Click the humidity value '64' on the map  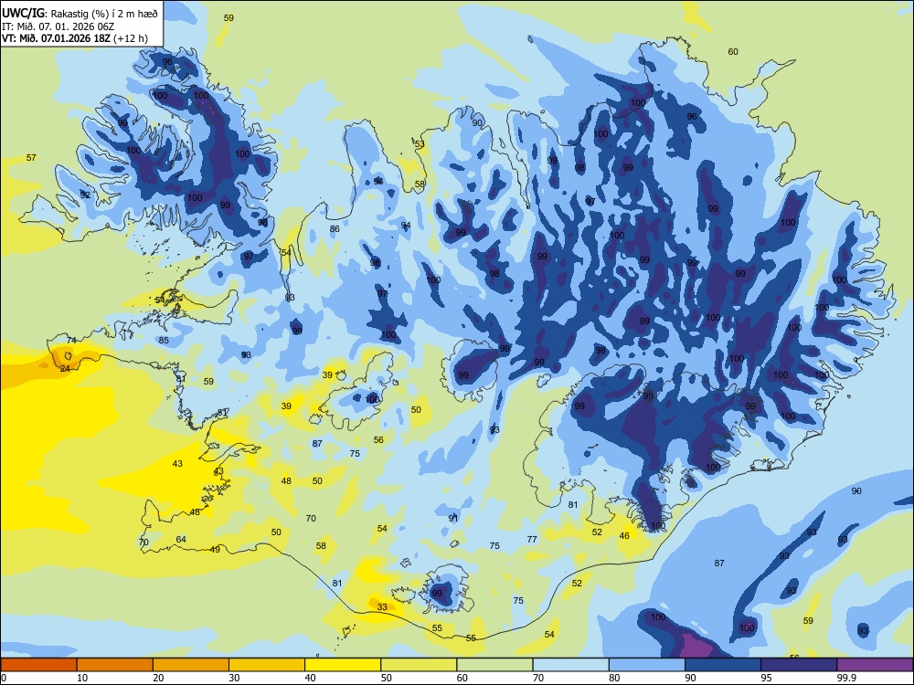pos(181,540)
